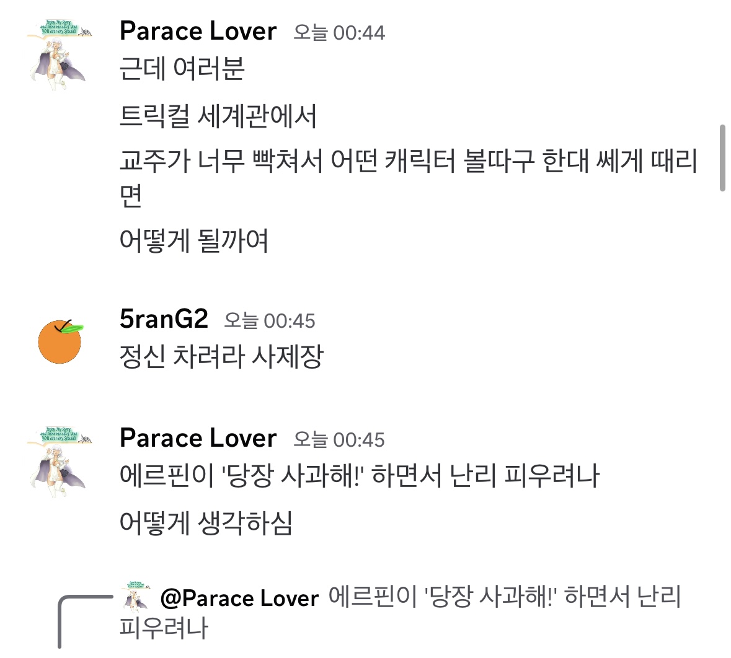Click the message '트릭컬 세계관에서'
Image resolution: width=731 pixels, height=658 pixels.
218,116
